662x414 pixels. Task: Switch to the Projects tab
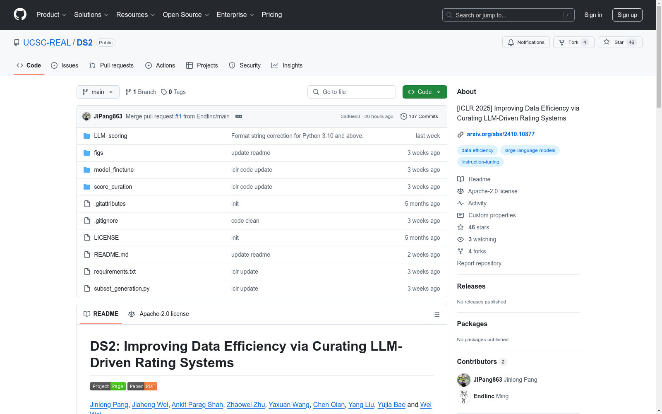[x=202, y=65]
